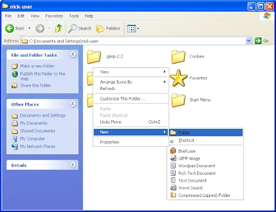Choose Undo Move from context menu

tap(131, 122)
